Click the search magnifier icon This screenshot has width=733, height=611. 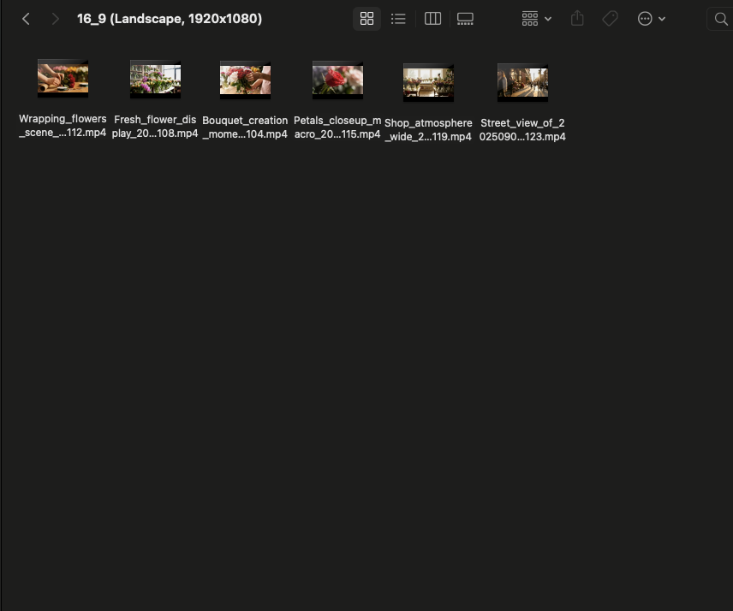pos(720,19)
